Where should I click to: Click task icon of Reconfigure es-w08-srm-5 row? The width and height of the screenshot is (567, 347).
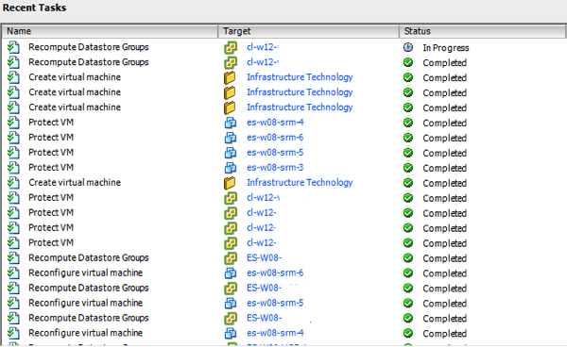pyautogui.click(x=14, y=303)
